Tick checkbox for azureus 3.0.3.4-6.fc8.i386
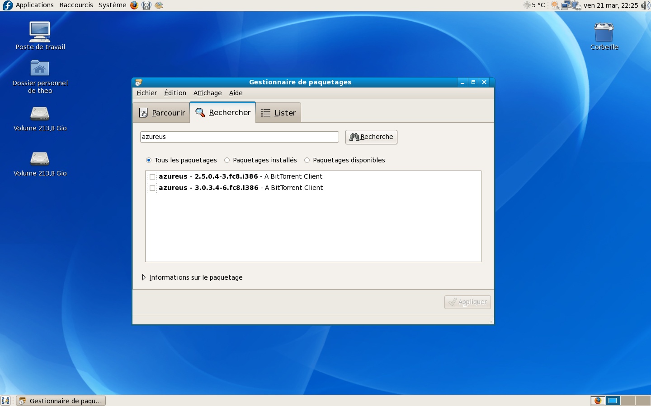The image size is (651, 406). [152, 188]
